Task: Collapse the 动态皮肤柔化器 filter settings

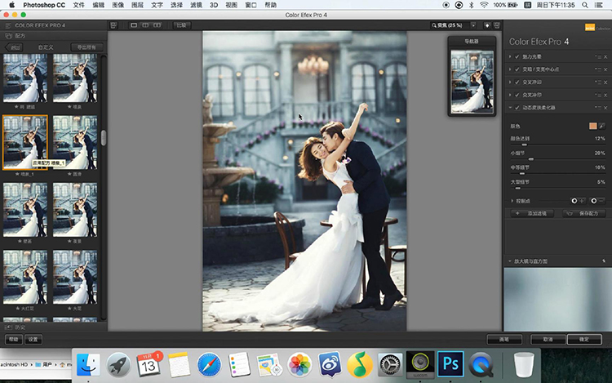Action: 510,108
